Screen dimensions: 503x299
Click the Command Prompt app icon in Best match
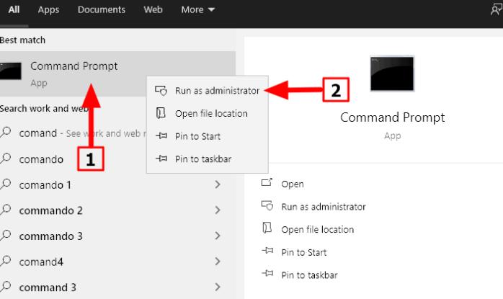(12, 72)
